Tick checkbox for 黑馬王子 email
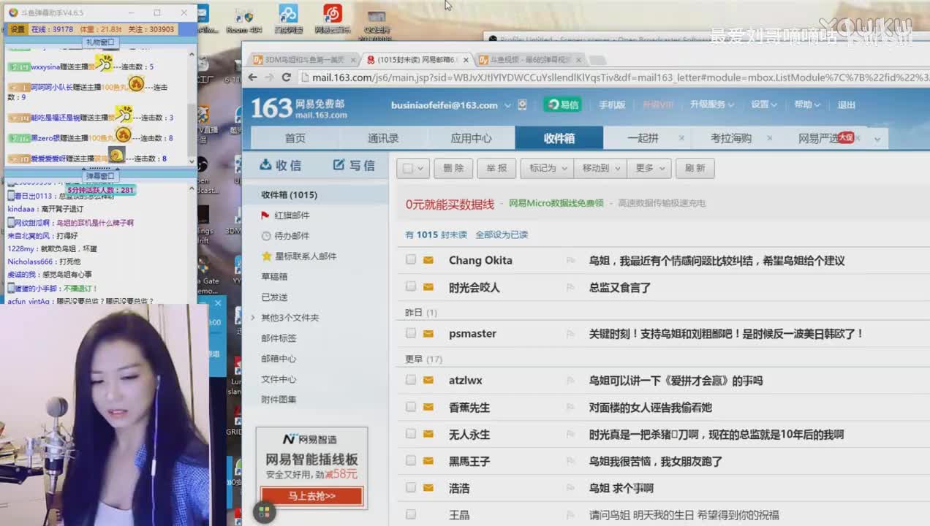The image size is (930, 526). coord(411,461)
